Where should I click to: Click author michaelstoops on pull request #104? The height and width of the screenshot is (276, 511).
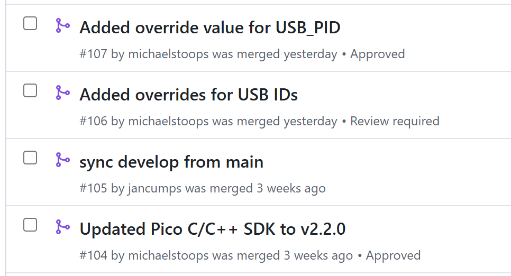168,255
